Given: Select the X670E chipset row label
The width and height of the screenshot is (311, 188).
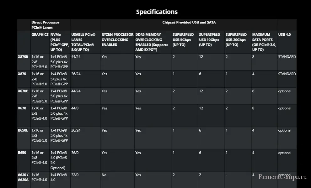Looking at the screenshot, I should point(23,91).
